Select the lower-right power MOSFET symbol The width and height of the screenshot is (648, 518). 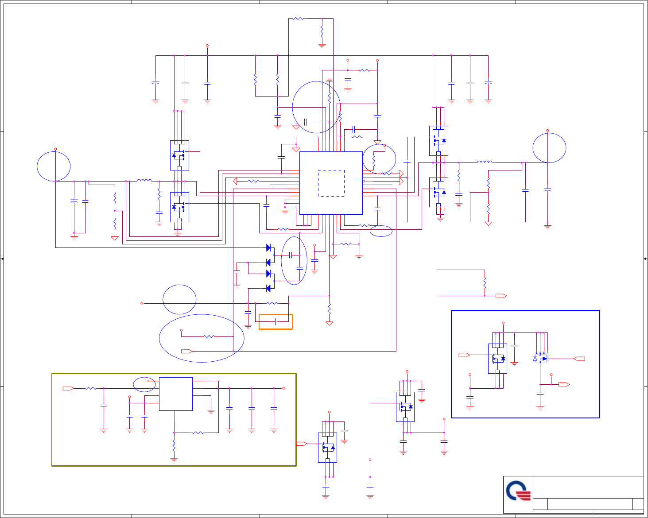[438, 192]
